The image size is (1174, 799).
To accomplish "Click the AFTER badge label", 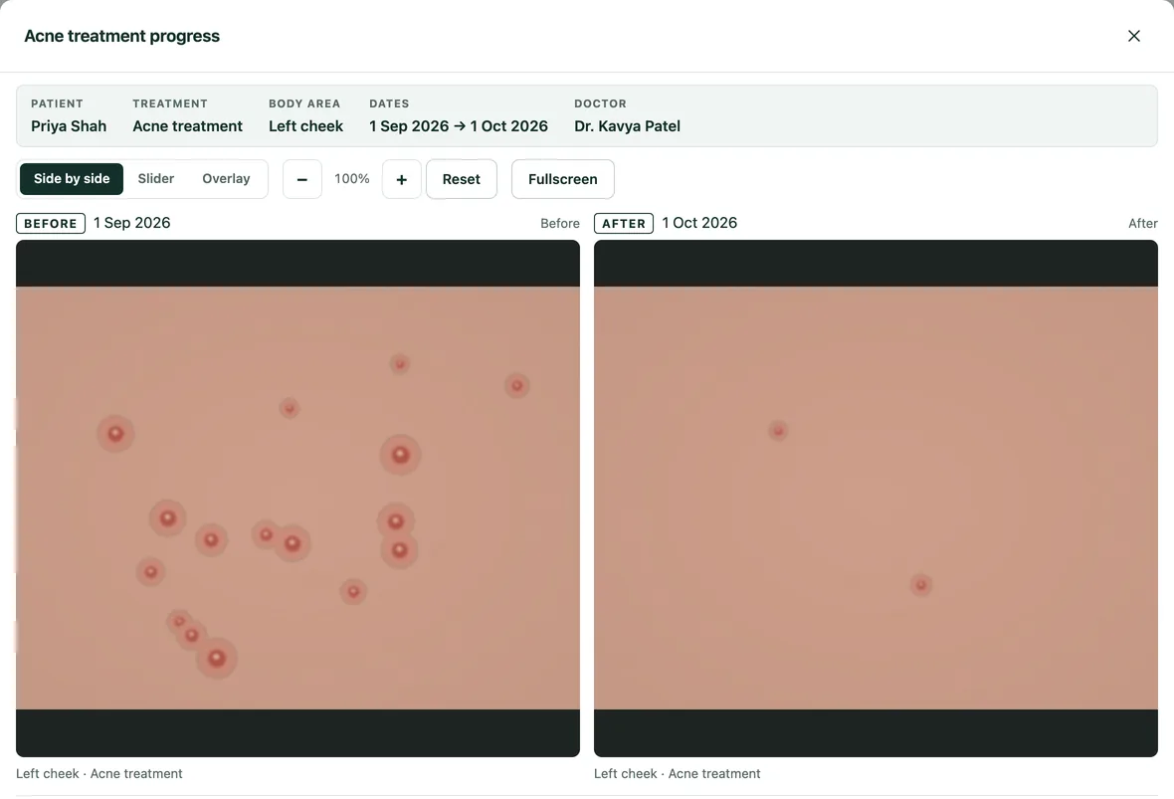I will click(624, 223).
